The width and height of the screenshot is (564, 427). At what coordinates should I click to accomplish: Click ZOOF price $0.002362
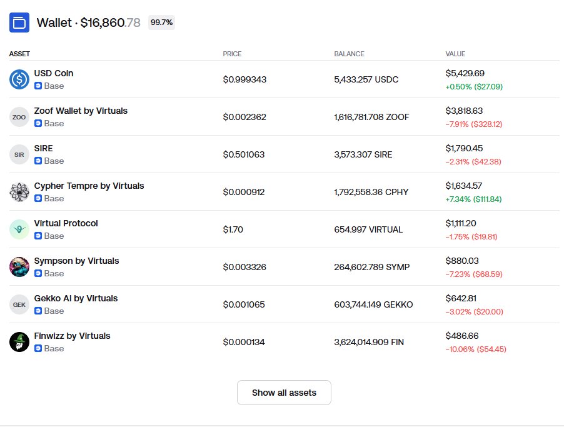pyautogui.click(x=244, y=117)
